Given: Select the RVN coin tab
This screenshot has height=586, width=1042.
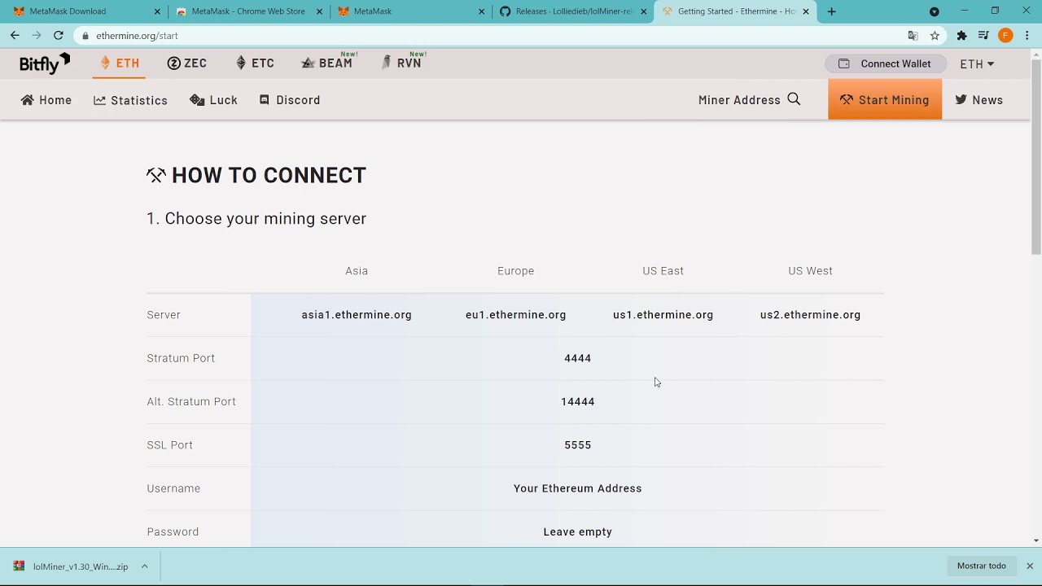Looking at the screenshot, I should (401, 63).
